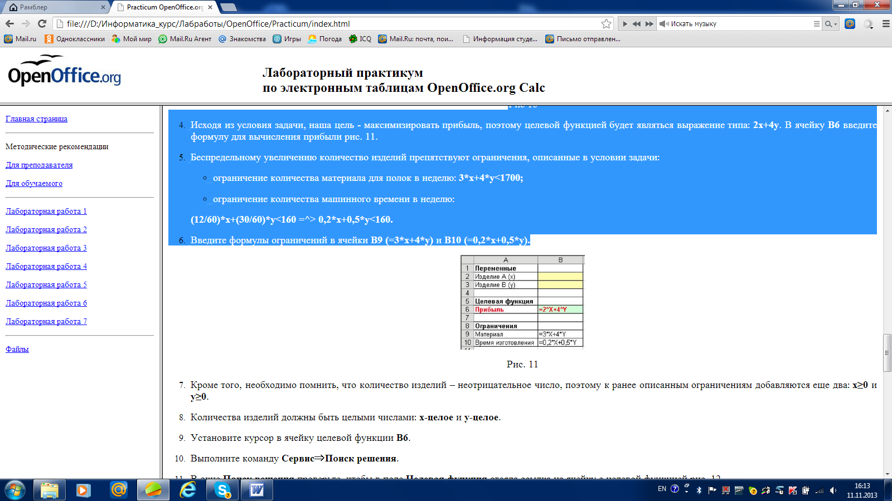Open Лабораторная работа 2
The height and width of the screenshot is (501, 892).
46,229
